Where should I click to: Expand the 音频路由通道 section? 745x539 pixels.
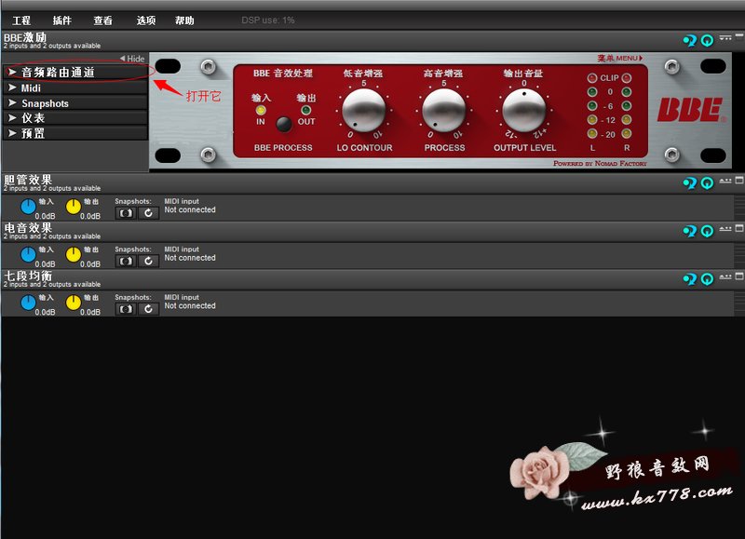click(75, 73)
